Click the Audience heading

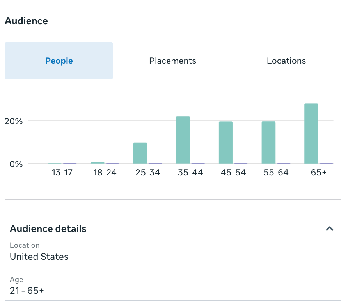coord(26,21)
